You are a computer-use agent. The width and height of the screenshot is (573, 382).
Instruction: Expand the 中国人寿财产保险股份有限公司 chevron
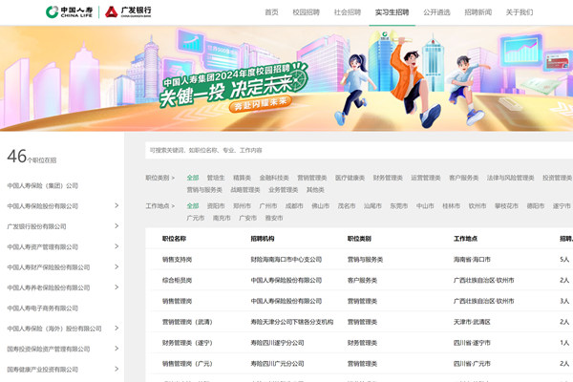click(x=117, y=267)
